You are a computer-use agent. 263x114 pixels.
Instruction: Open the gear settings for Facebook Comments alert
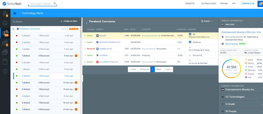(x=13, y=29)
